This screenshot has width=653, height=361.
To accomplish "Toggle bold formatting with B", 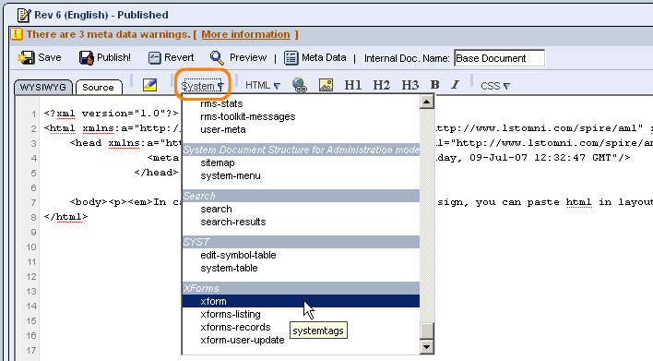I will point(434,85).
